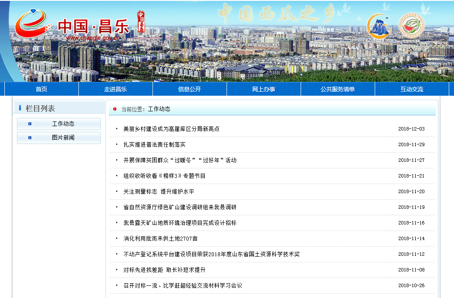Open article 美丽乡村建设成为高崖库区分局新亮点
This screenshot has height=298, width=454.
(x=171, y=129)
